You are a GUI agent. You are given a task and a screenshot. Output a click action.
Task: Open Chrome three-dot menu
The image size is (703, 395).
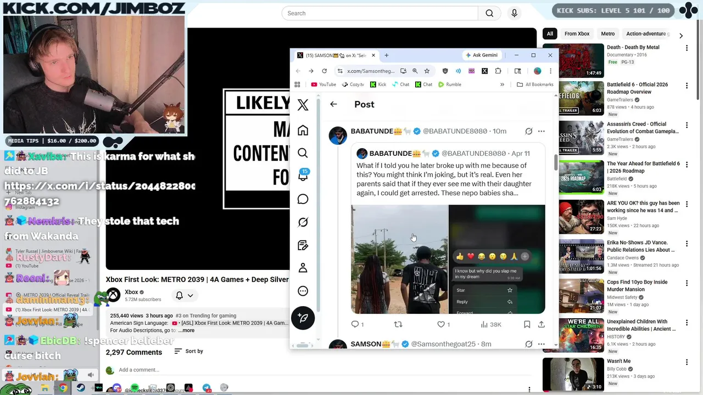pyautogui.click(x=550, y=71)
